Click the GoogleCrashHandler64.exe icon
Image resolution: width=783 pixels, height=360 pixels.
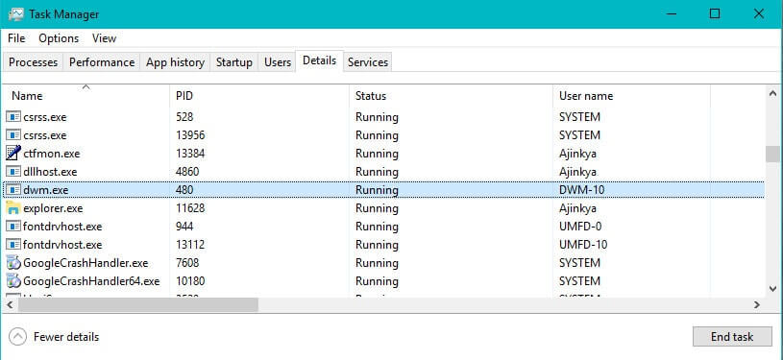click(x=13, y=281)
